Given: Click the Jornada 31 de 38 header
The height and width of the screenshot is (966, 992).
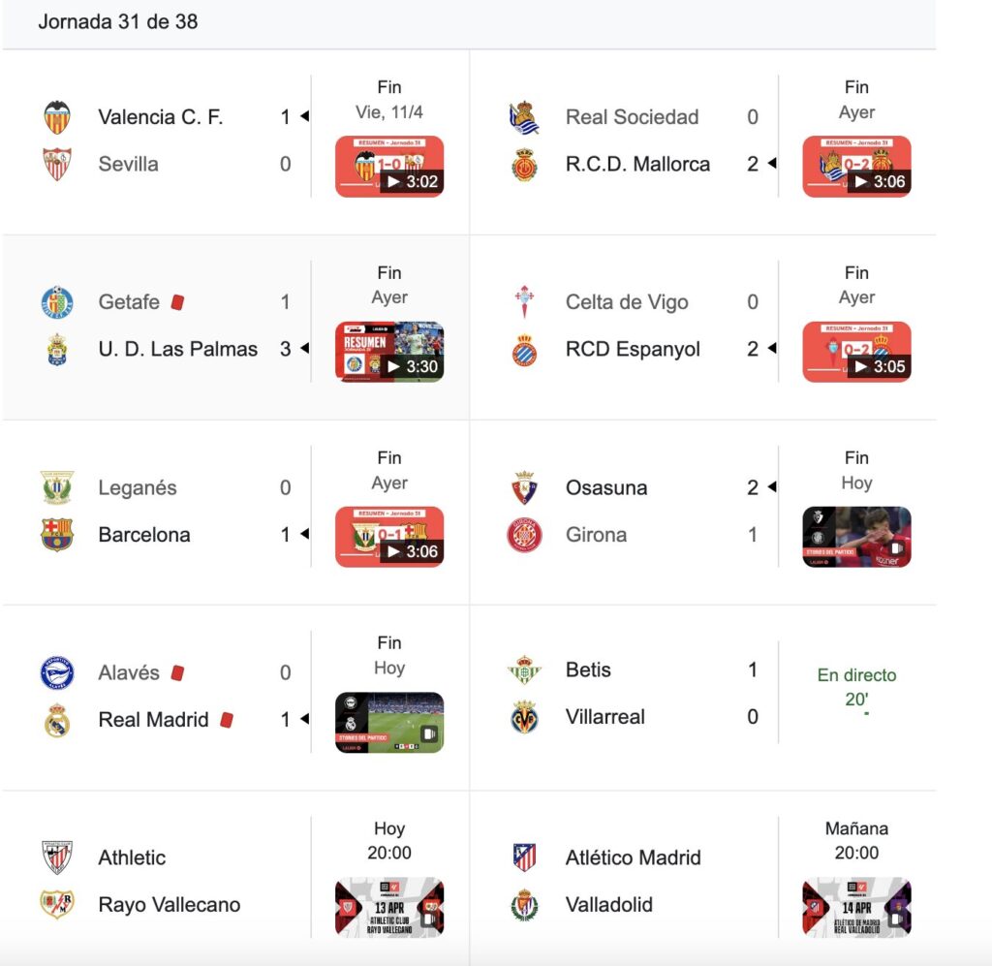Looking at the screenshot, I should point(117,21).
